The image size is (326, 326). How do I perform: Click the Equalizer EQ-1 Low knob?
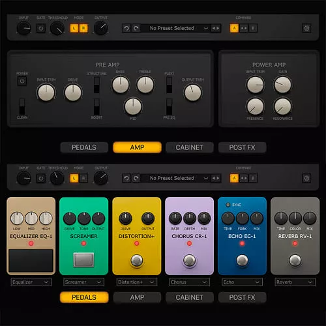click(17, 218)
